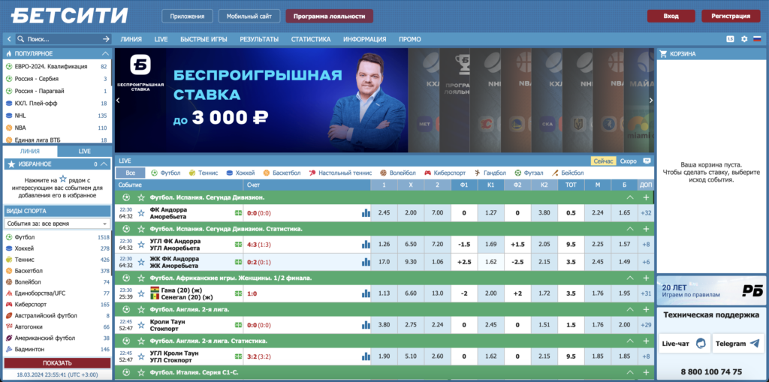Favorite the Испания Сегунда Дивизион league star

[141, 197]
